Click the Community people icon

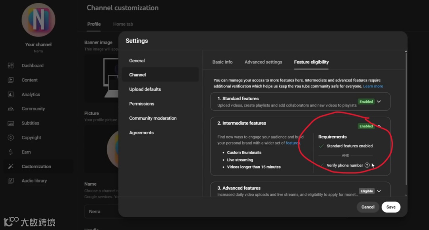click(11, 109)
